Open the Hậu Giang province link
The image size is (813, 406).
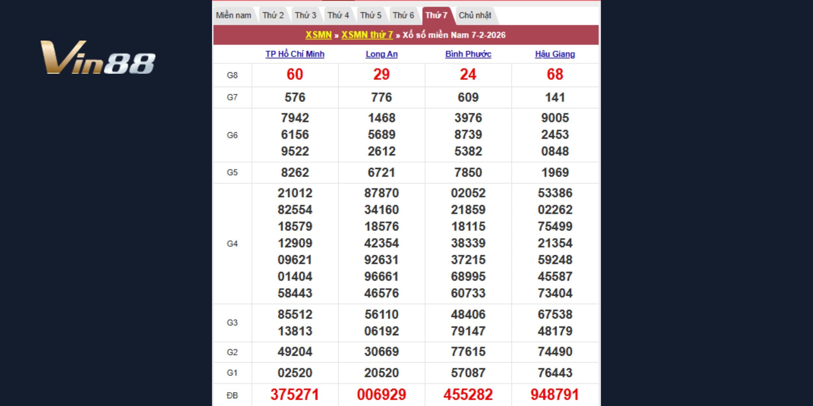[555, 54]
